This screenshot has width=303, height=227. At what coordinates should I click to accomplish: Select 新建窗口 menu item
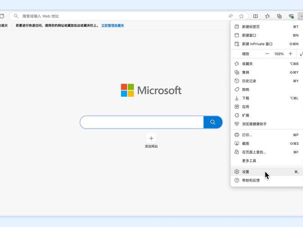267,35
